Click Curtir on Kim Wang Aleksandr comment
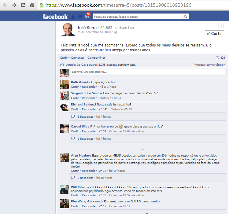This screenshot has height=214, width=229. pos(75,206)
